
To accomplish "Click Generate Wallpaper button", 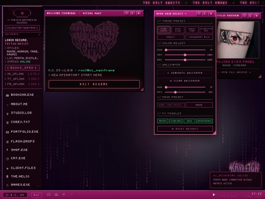I will point(185,73).
